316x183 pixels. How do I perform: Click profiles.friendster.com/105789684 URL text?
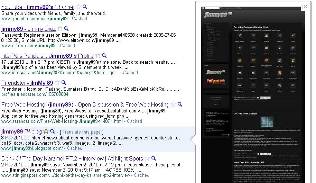point(35,94)
